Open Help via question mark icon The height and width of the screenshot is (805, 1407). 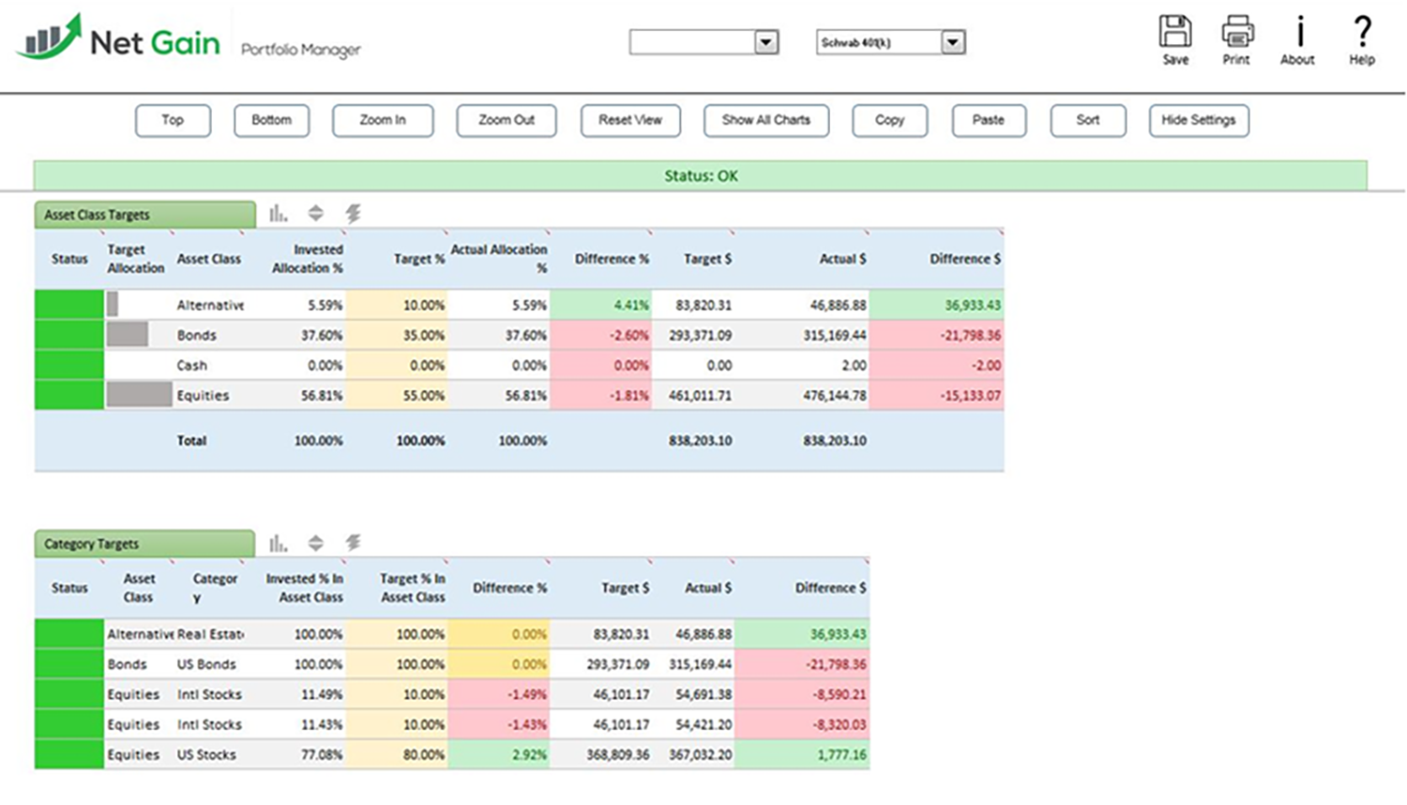point(1361,32)
